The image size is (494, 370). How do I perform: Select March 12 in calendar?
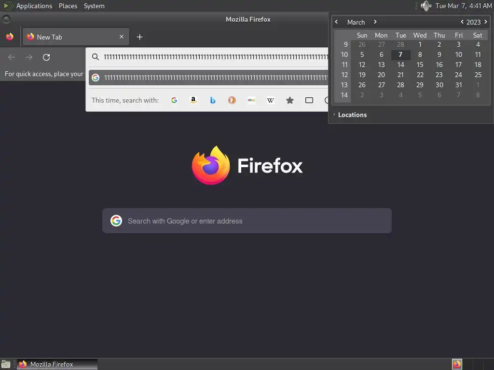click(x=362, y=65)
